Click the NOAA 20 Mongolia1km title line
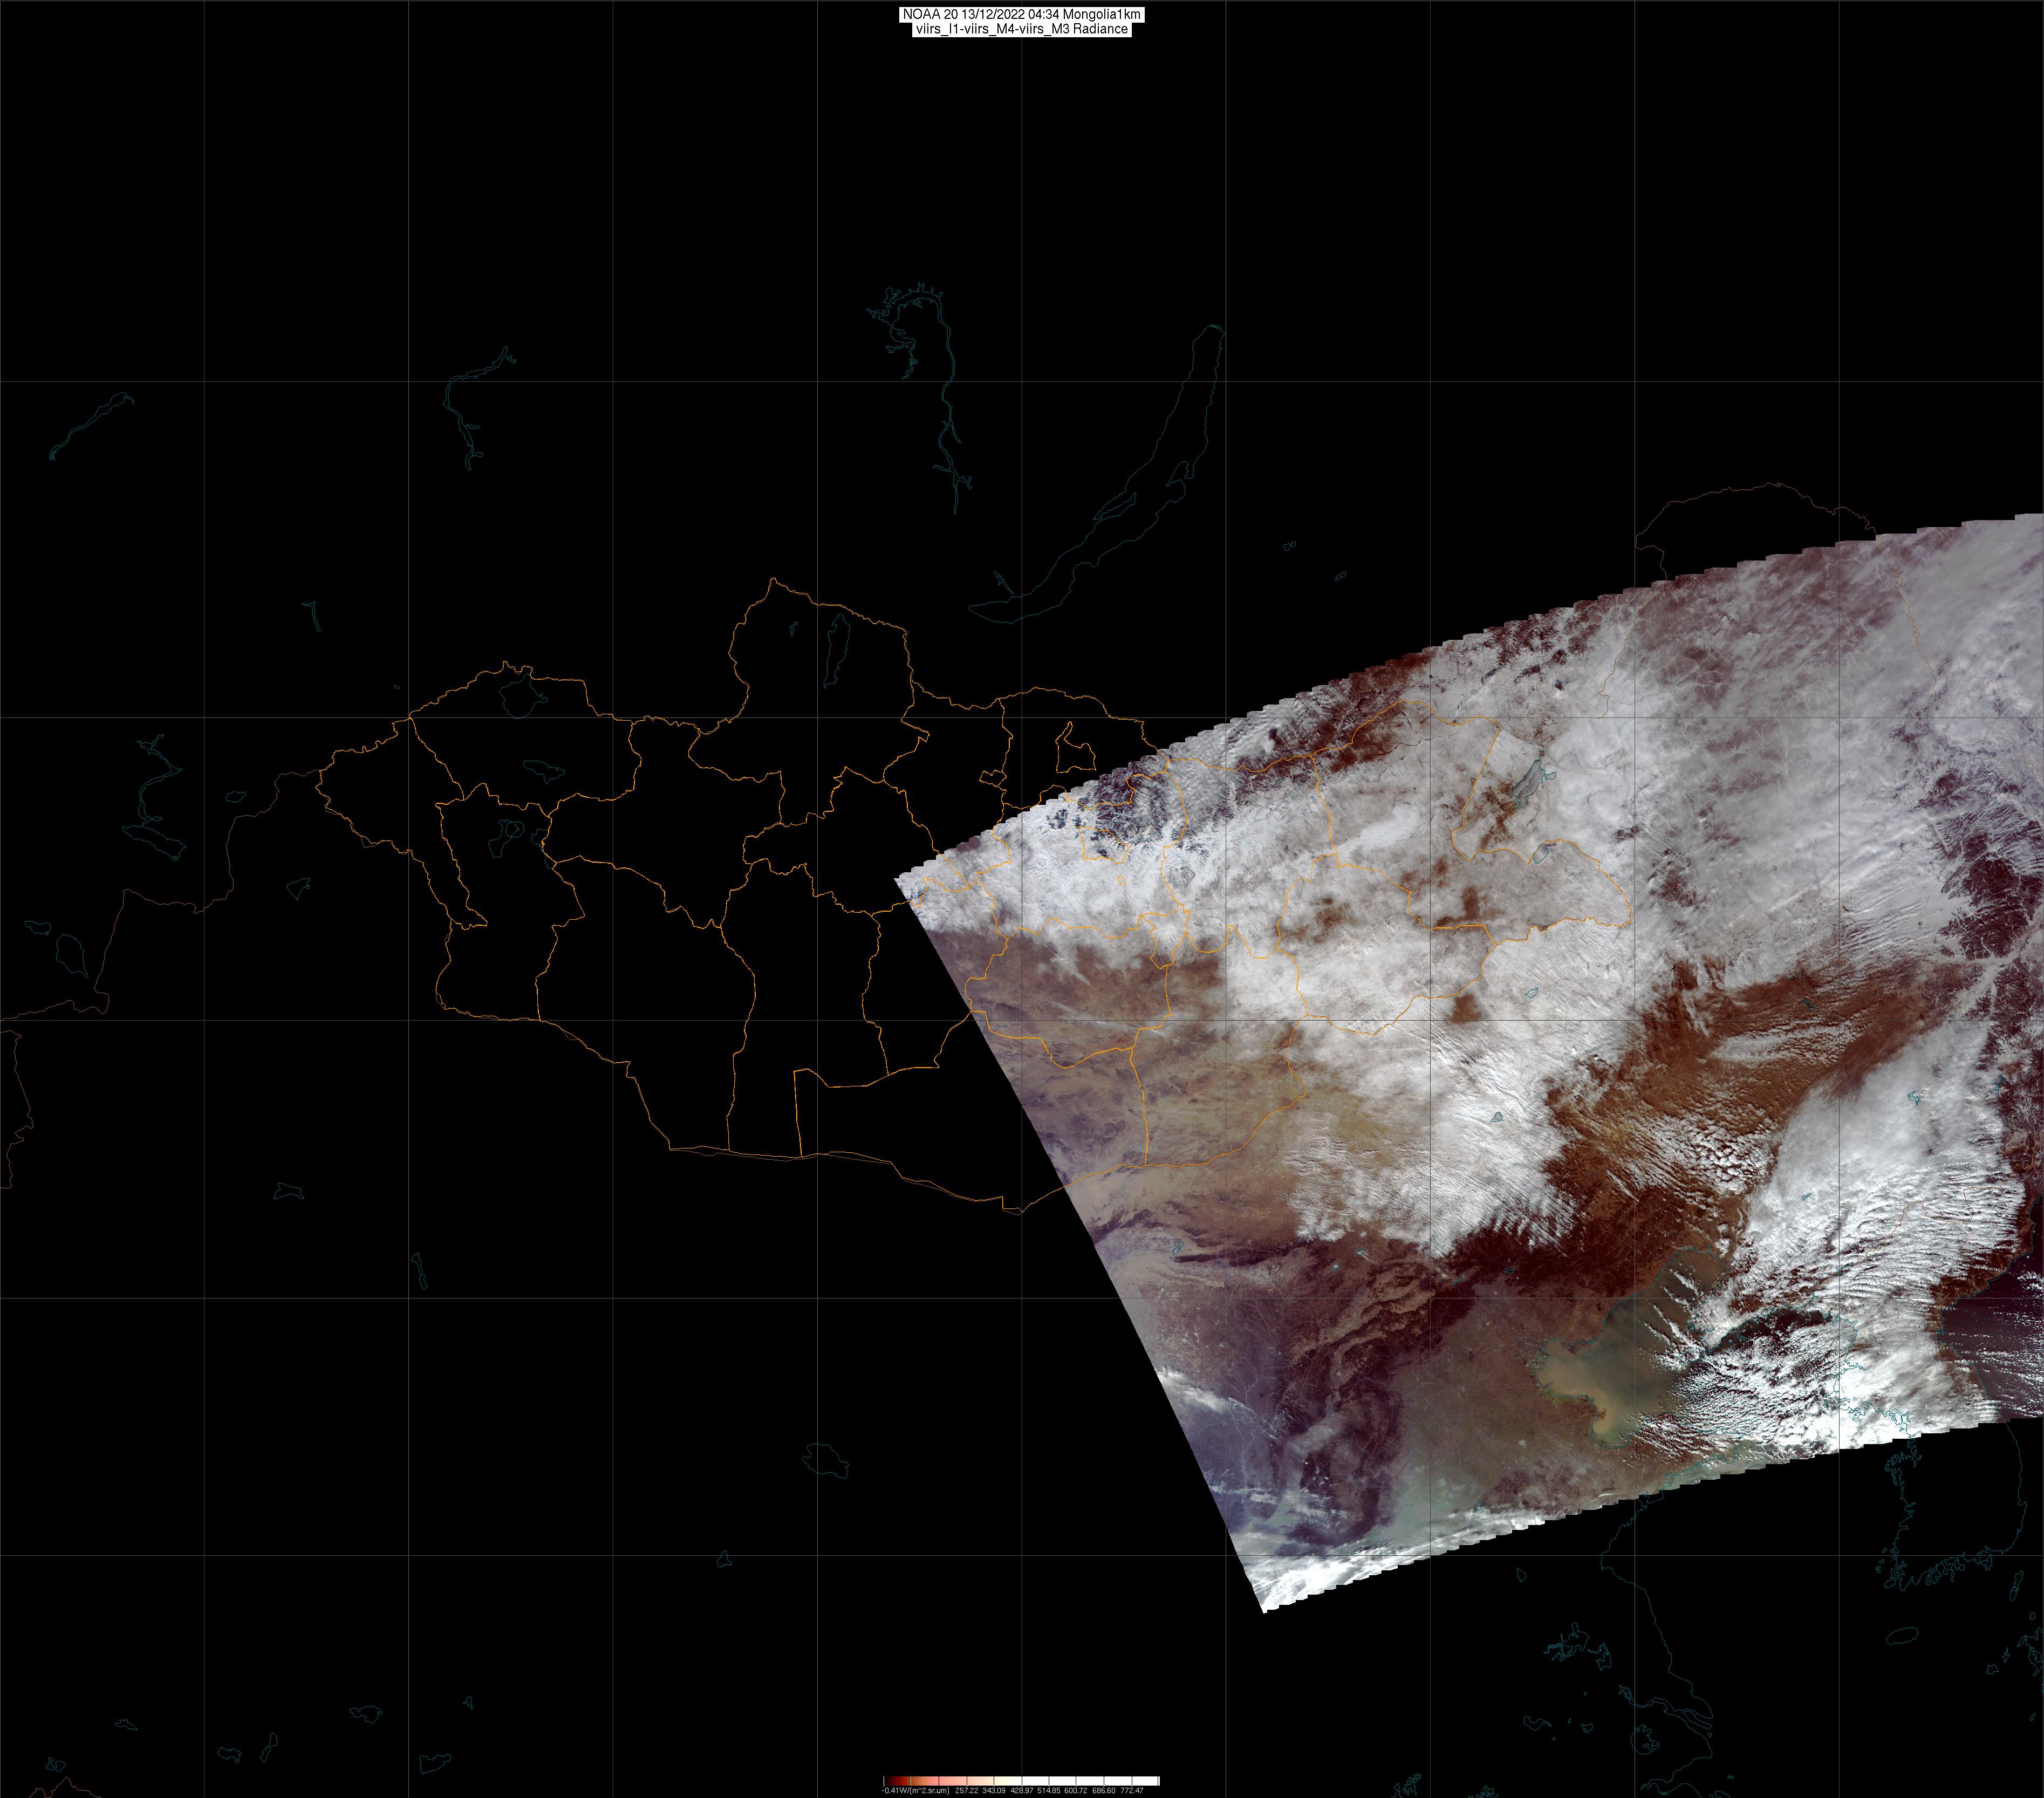Screen dimensions: 2044x1798 pyautogui.click(x=1021, y=15)
